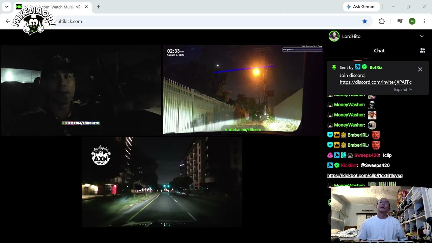The height and width of the screenshot is (243, 432).
Task: Click the Sub goal progress bar
Action: tap(302, 50)
